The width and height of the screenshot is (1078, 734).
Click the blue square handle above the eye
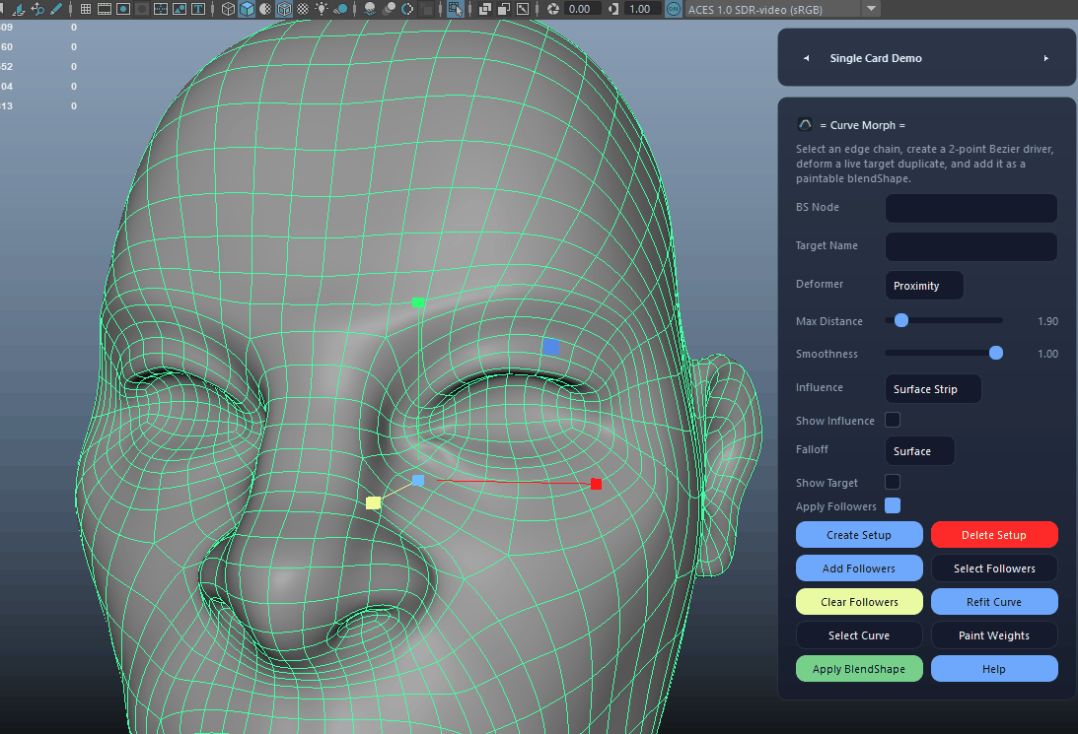pyautogui.click(x=550, y=347)
